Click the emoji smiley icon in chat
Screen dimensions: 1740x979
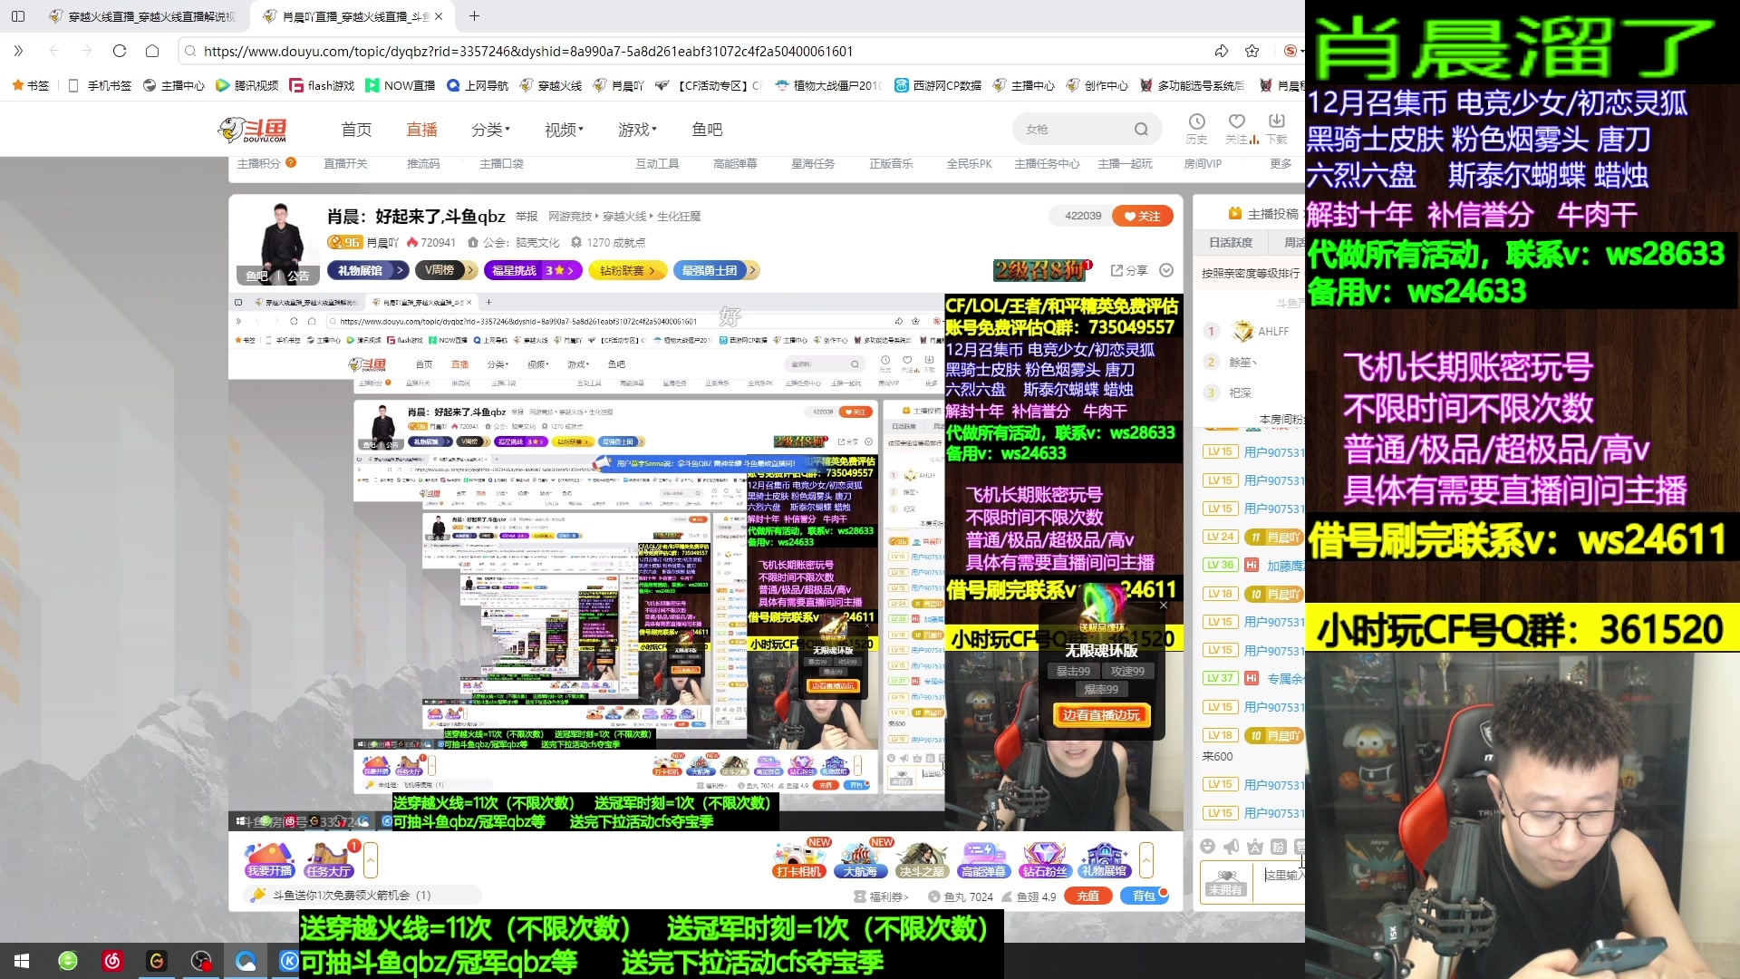(x=1207, y=847)
